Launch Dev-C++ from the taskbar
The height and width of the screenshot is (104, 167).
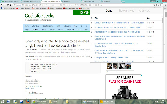21,102
